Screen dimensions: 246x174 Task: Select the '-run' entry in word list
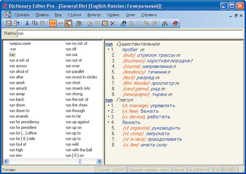tap(13, 49)
